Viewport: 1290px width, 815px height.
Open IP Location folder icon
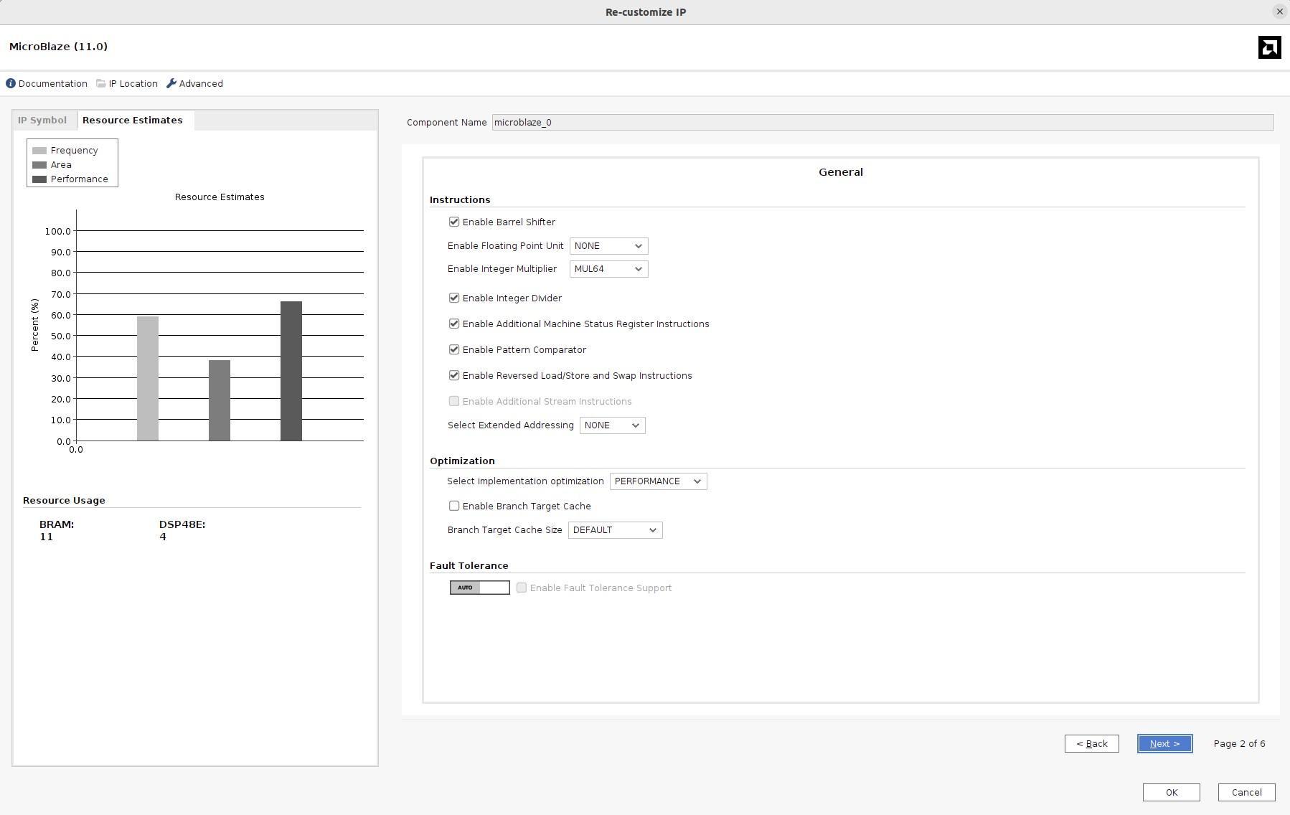tap(101, 83)
